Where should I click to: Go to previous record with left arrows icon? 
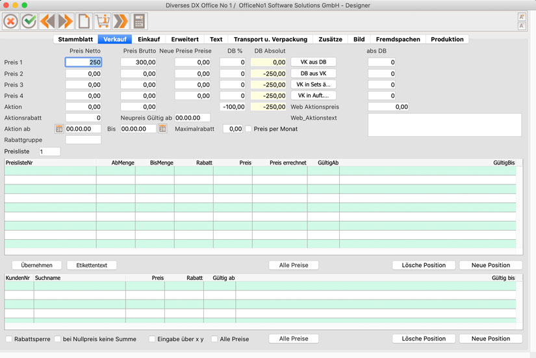47,21
